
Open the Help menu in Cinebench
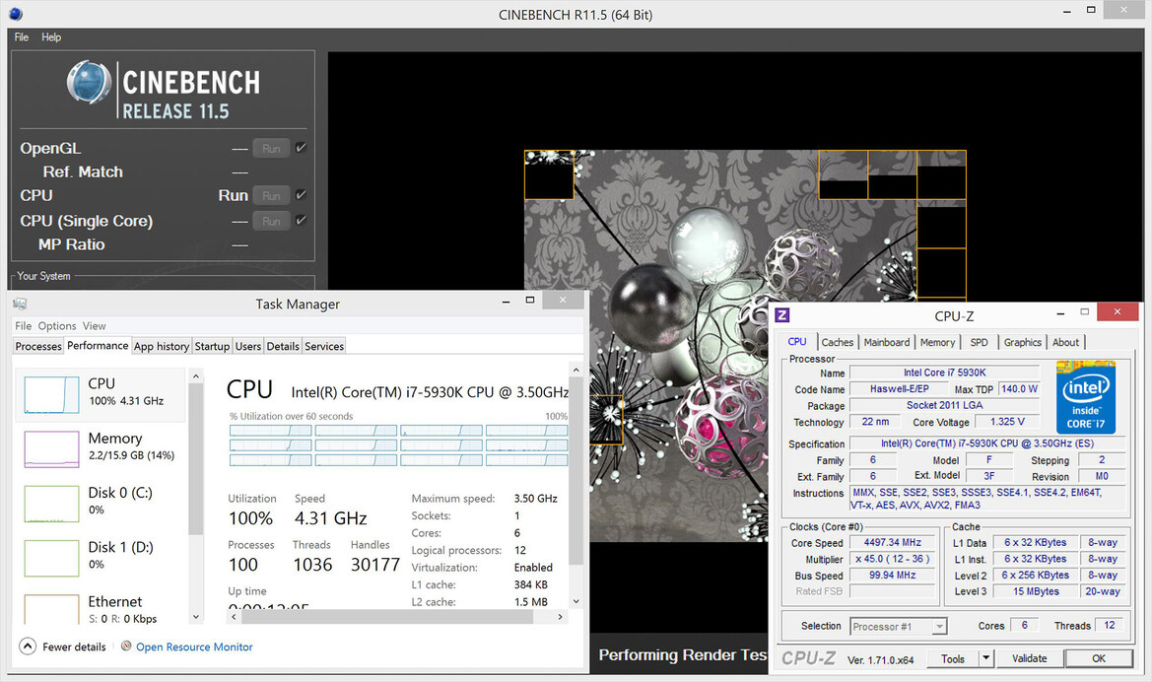(51, 36)
